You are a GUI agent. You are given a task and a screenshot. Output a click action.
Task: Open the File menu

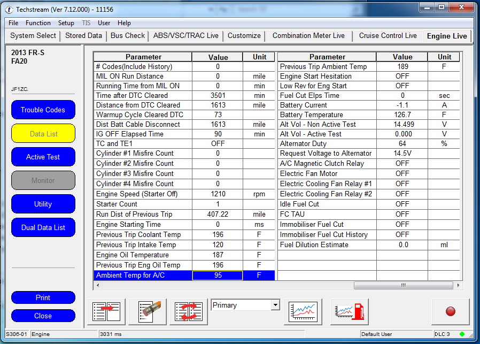(13, 23)
